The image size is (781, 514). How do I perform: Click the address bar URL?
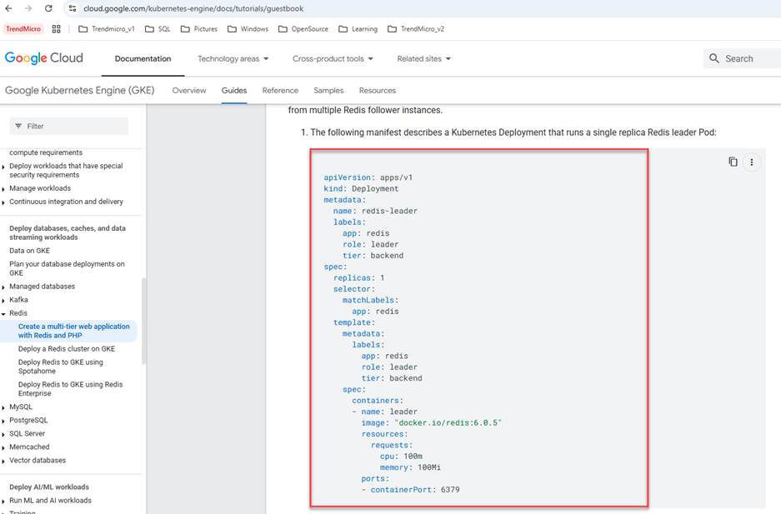(x=193, y=8)
